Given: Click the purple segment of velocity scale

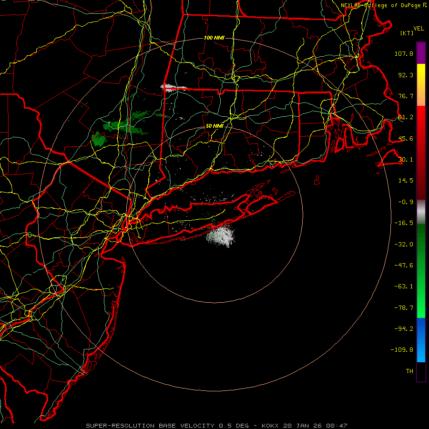Looking at the screenshot, I should tap(421, 53).
